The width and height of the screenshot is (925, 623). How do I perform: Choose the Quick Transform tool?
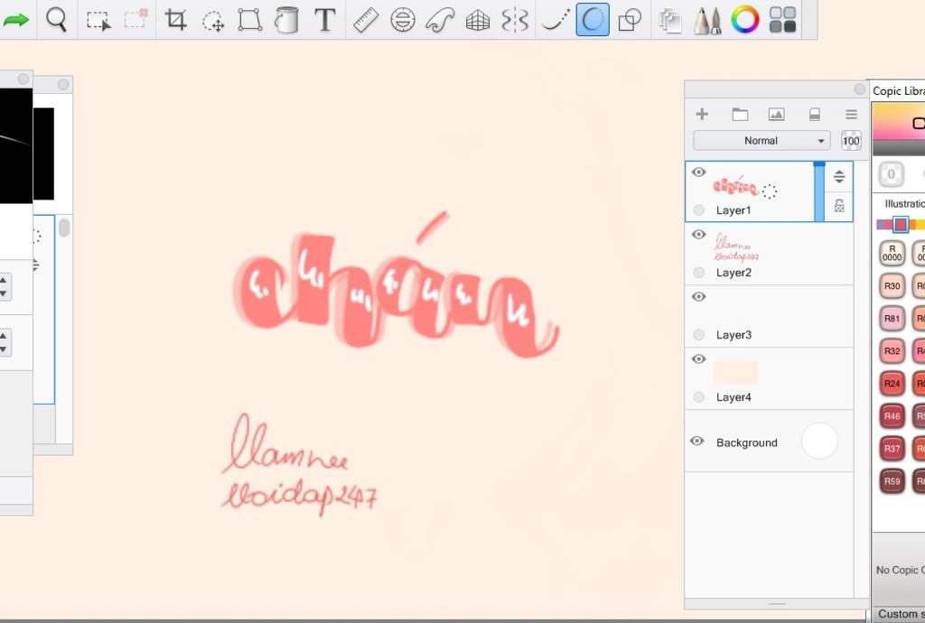pos(135,19)
